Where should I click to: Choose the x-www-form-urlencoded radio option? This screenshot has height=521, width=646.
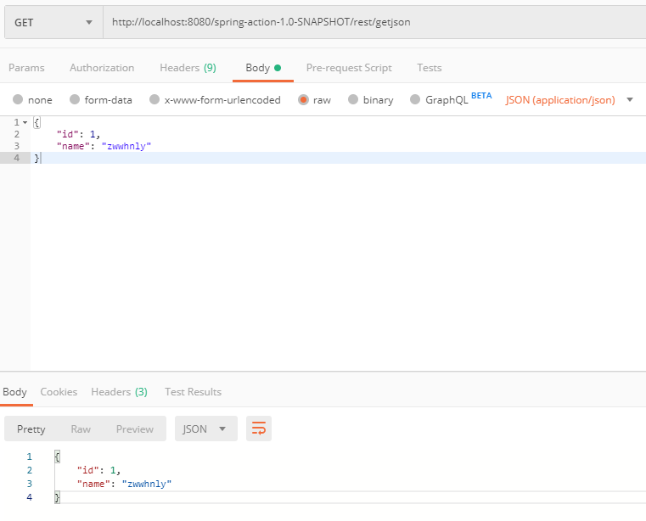154,100
